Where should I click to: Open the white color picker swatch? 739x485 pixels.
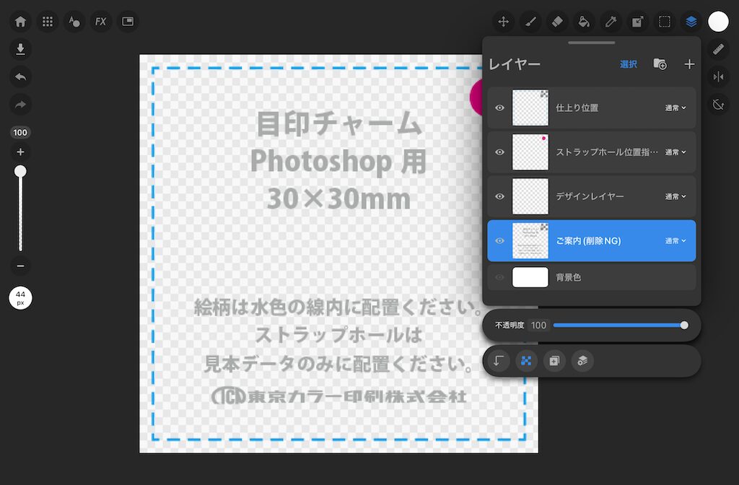[x=718, y=22]
